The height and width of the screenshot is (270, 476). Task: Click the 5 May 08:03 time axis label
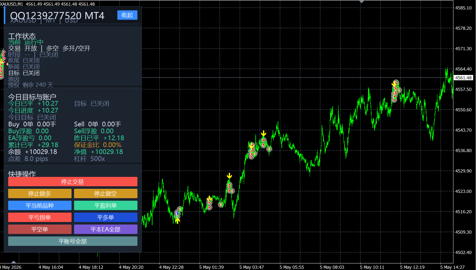click(332, 267)
